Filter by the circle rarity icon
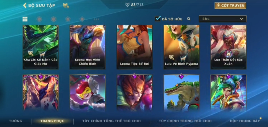The height and width of the screenshot is (127, 268). click(x=39, y=19)
